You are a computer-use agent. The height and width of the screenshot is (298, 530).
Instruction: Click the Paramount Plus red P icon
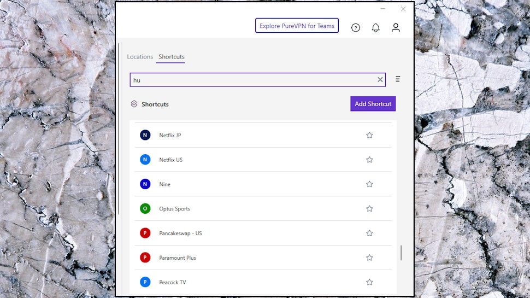[x=145, y=258]
